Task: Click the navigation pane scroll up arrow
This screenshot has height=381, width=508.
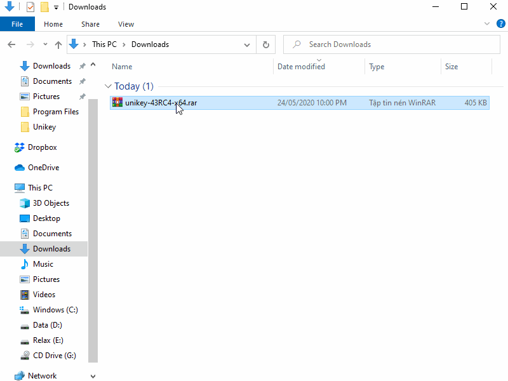Action: [93, 65]
